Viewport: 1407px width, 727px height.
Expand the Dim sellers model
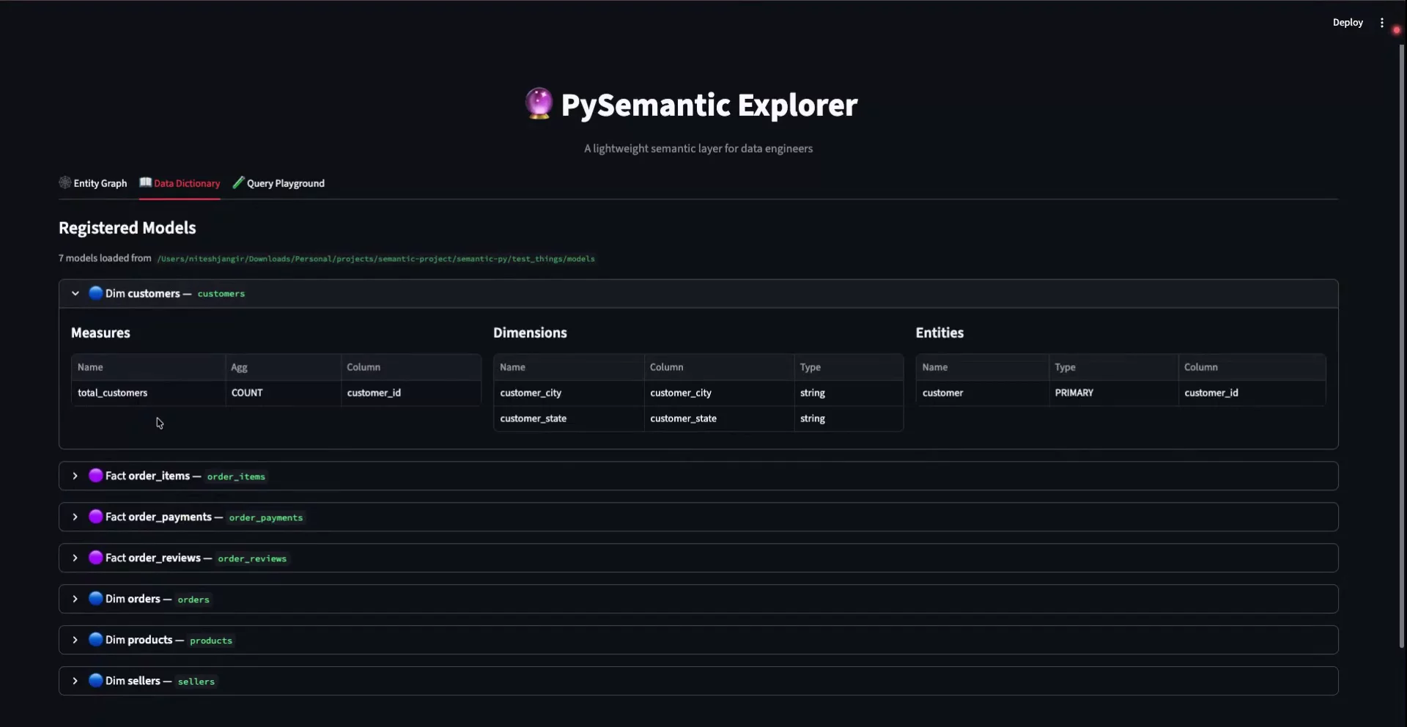698,681
